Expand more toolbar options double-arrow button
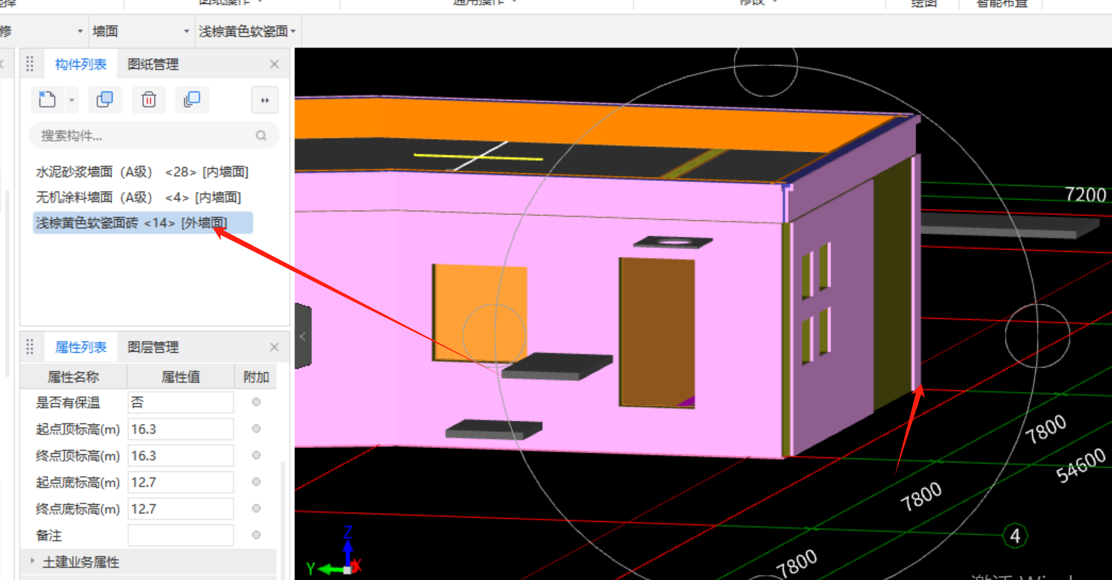This screenshot has width=1112, height=580. [x=265, y=100]
